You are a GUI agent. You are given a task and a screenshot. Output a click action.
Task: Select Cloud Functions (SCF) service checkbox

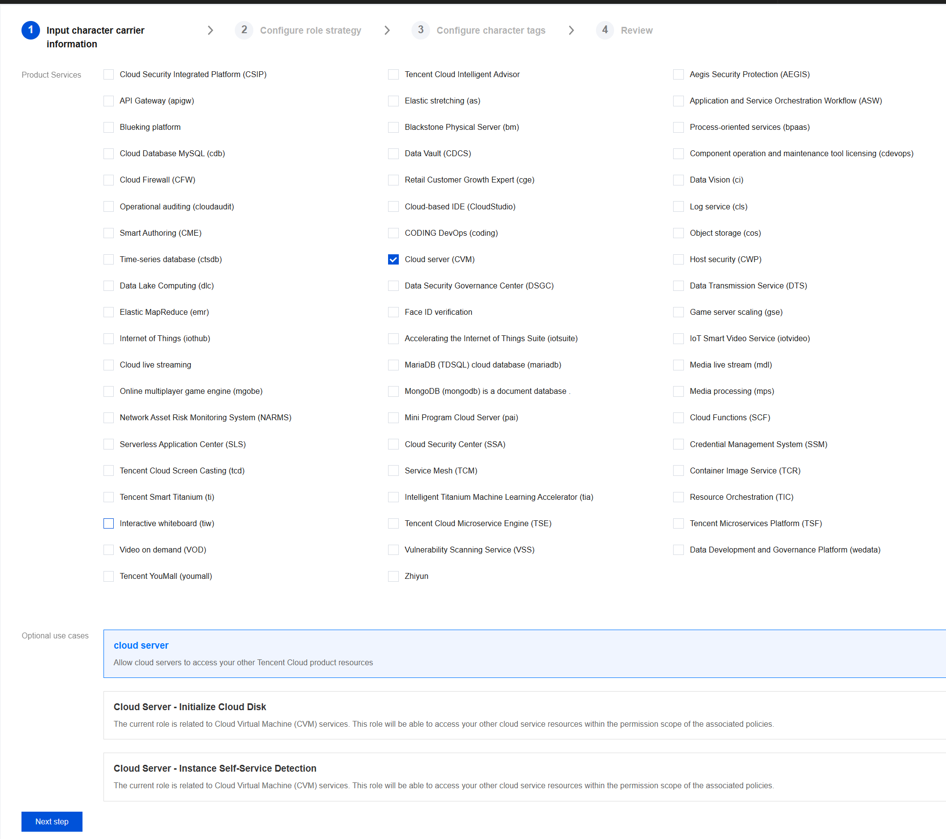click(x=679, y=418)
